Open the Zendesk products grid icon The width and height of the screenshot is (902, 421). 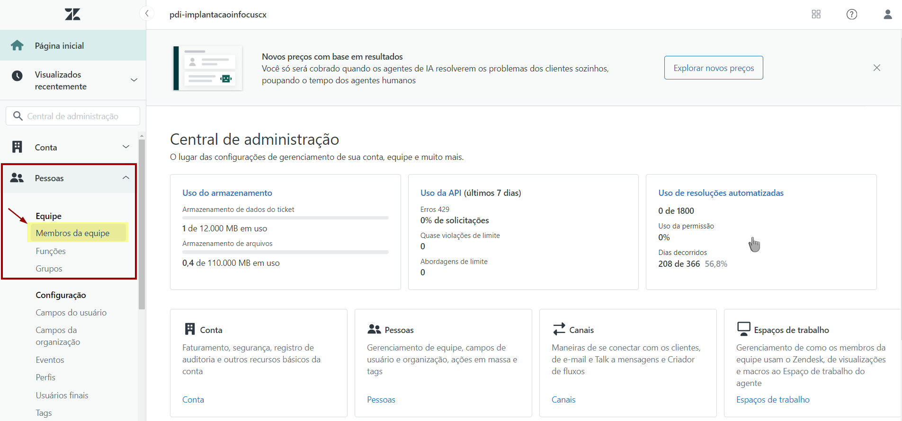(x=816, y=14)
